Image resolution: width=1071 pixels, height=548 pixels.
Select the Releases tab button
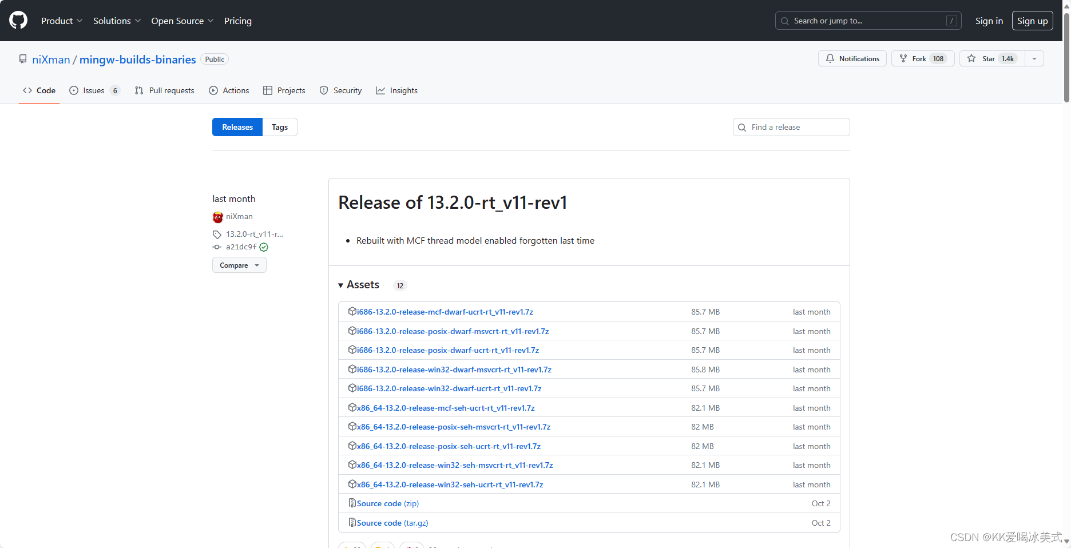point(237,127)
